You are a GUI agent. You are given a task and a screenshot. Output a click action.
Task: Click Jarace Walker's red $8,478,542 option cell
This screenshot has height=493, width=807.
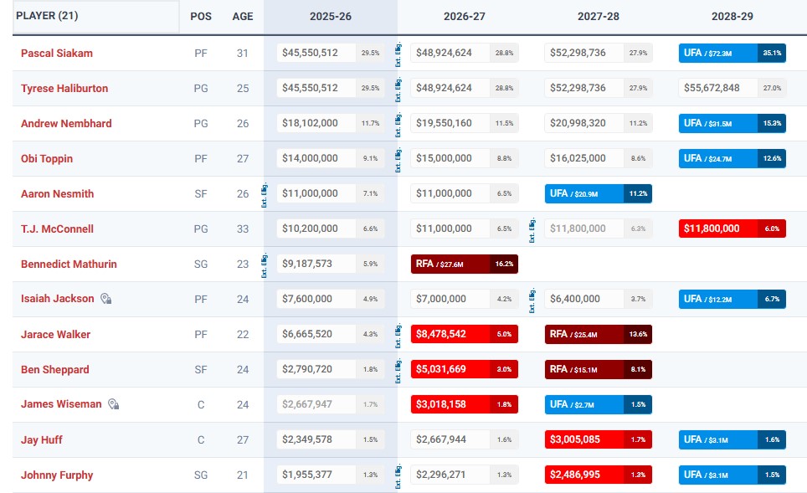coord(465,334)
